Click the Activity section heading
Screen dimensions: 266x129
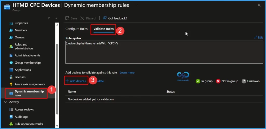[14, 102]
